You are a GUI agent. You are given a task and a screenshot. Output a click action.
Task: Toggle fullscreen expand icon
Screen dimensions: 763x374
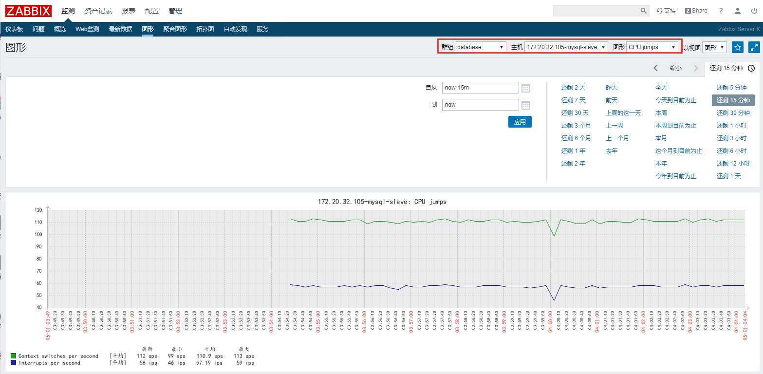tap(754, 47)
